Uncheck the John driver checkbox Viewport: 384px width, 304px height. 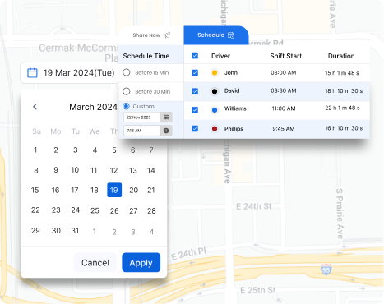tap(195, 72)
